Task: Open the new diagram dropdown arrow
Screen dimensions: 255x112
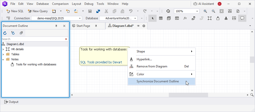Action: point(61,11)
